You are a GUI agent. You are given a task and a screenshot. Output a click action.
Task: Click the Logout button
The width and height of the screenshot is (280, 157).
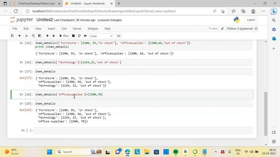click(251, 20)
